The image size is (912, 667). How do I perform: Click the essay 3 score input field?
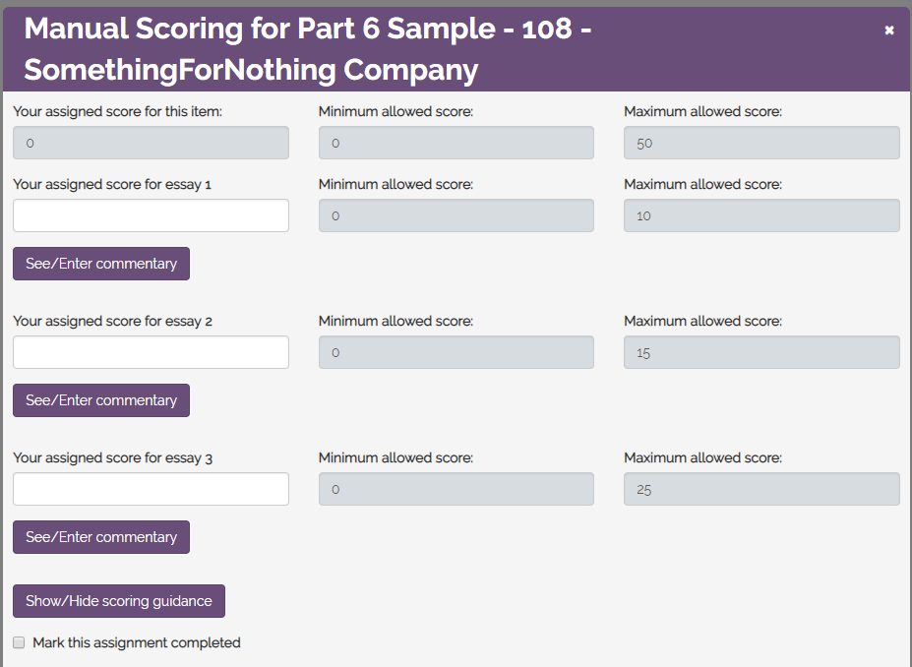[x=150, y=488]
